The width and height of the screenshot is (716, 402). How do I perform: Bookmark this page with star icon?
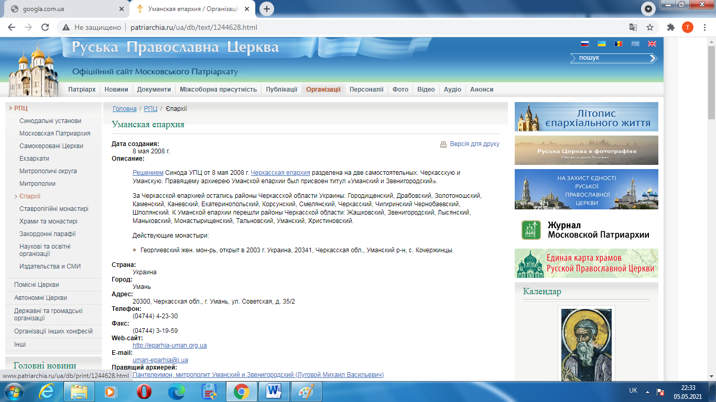pyautogui.click(x=650, y=27)
